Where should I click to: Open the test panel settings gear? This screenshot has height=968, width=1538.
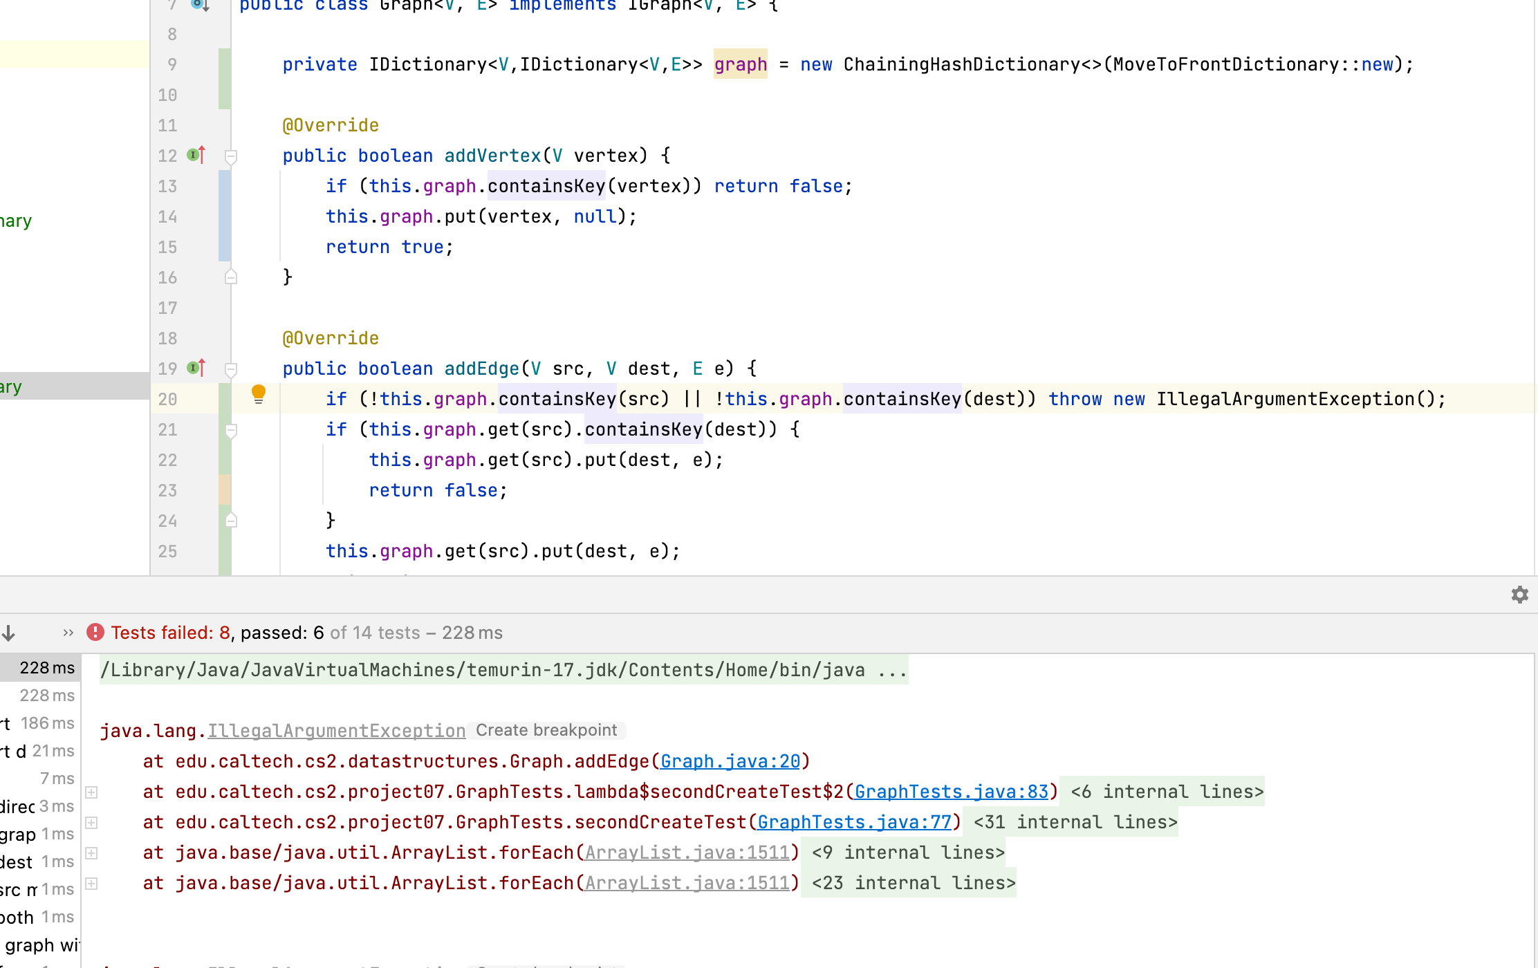(1519, 595)
